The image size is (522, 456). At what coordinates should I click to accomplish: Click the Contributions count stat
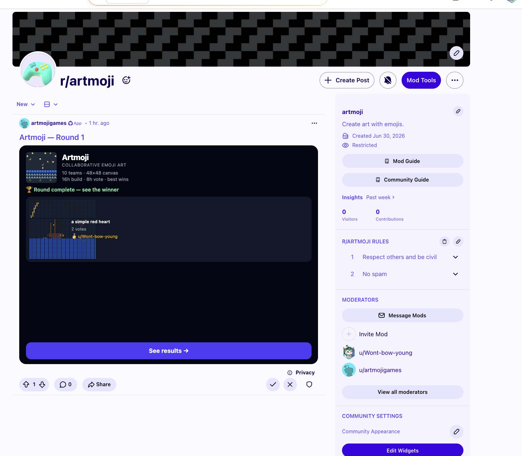390,215
